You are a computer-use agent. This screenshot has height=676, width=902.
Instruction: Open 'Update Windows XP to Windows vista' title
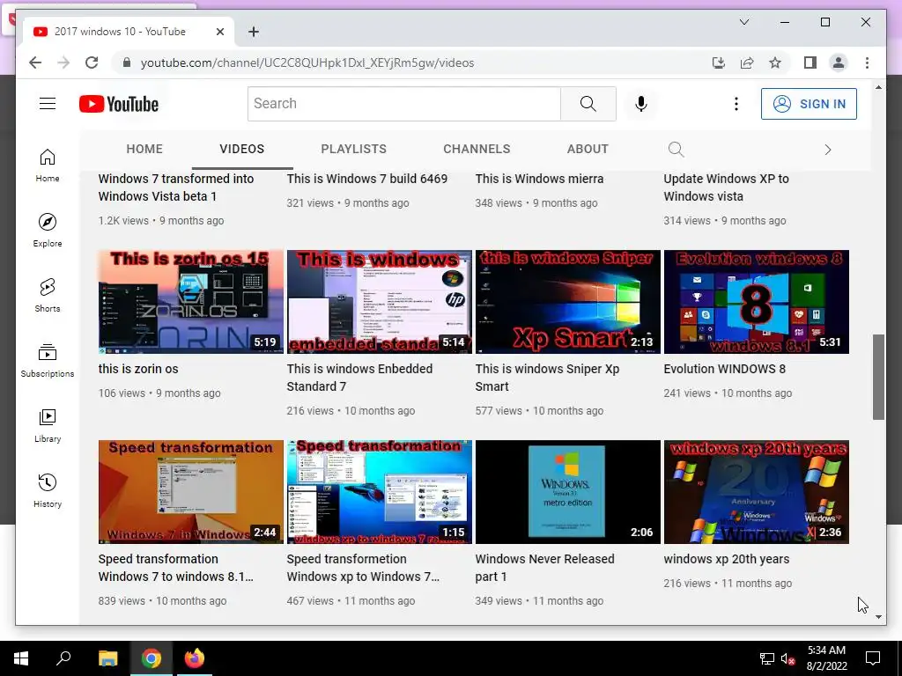(726, 187)
